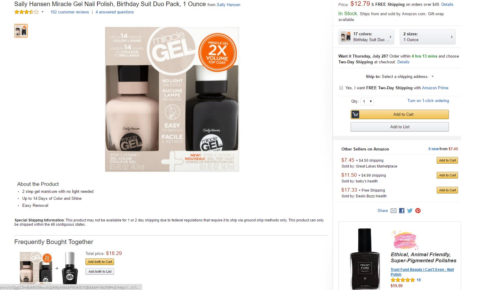
Task: Turn on 1-click ordering
Action: coord(428,101)
